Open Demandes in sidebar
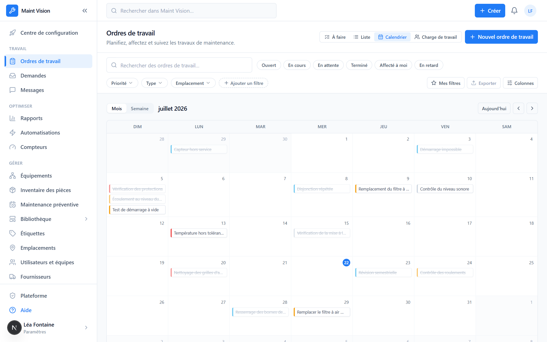The height and width of the screenshot is (342, 547). click(48, 75)
